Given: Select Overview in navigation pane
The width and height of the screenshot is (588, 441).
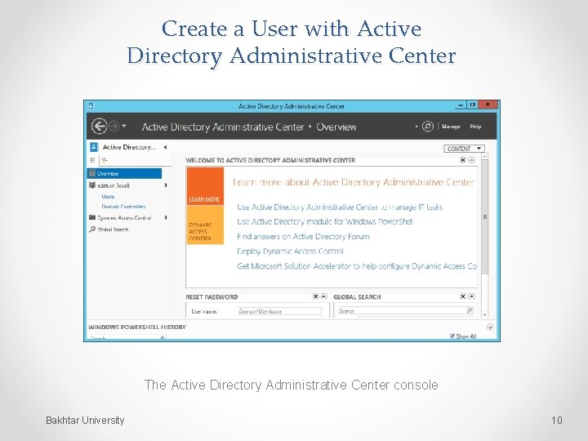Looking at the screenshot, I should [x=125, y=173].
